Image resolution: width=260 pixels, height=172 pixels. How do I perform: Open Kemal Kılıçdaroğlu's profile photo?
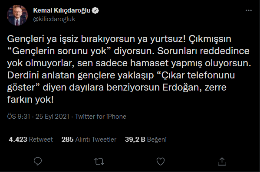click(17, 15)
